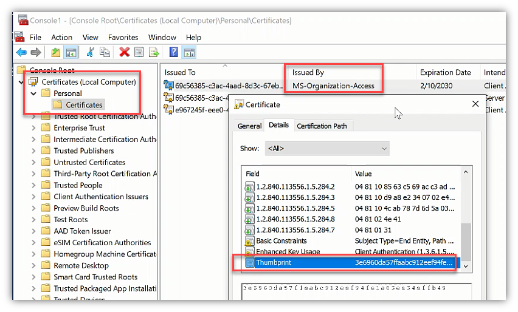Click the Back arrow toolbar icon

click(x=21, y=52)
